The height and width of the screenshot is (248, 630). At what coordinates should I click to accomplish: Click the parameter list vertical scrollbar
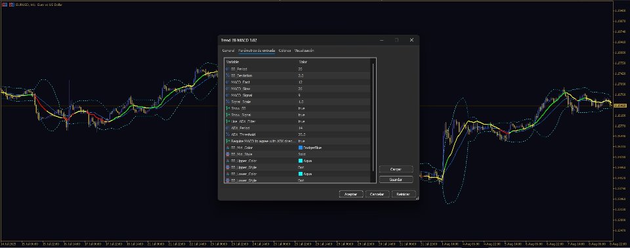coord(373,117)
